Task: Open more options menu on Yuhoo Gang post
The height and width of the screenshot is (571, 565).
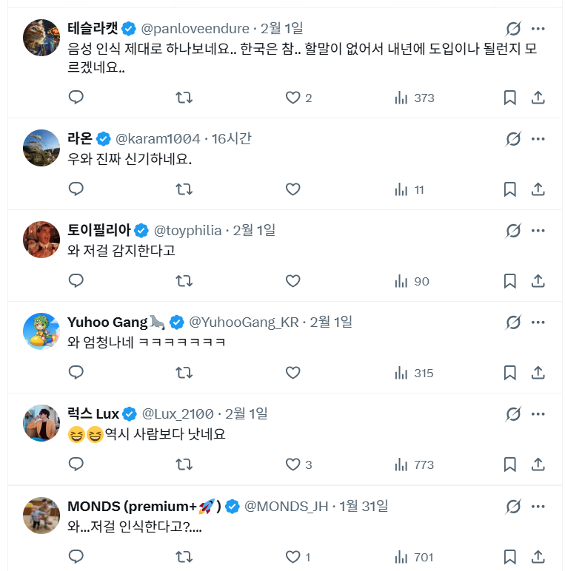Action: coord(538,322)
